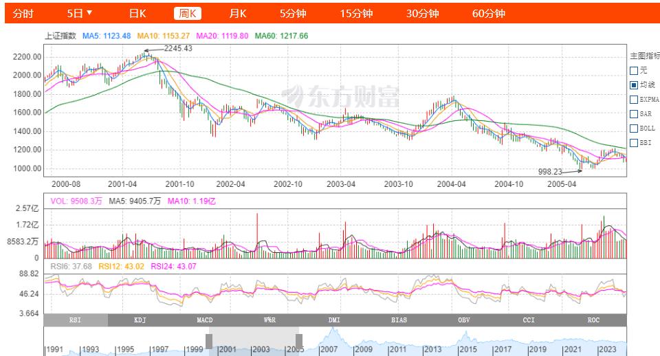Switch to the W%R indicator tab
This screenshot has height=356, width=660.
(x=269, y=320)
